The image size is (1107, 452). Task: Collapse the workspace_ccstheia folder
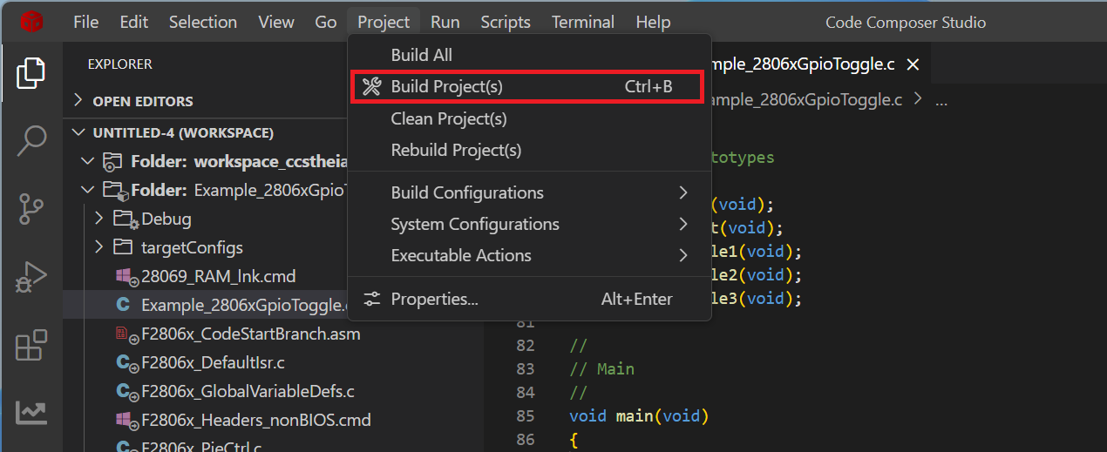(87, 161)
